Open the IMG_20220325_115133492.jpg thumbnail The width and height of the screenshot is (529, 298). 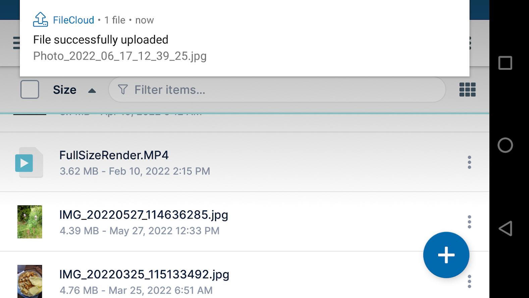pos(30,282)
